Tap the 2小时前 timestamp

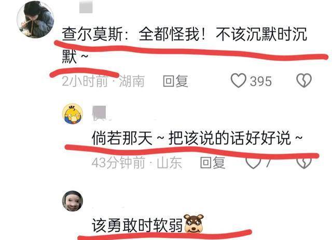coord(85,81)
